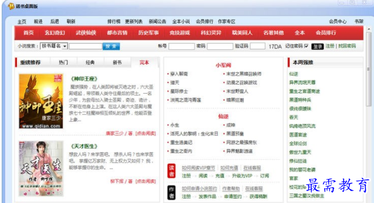Click the 如何阅读VIP章节 help link
The height and width of the screenshot is (203, 374).
point(198,168)
